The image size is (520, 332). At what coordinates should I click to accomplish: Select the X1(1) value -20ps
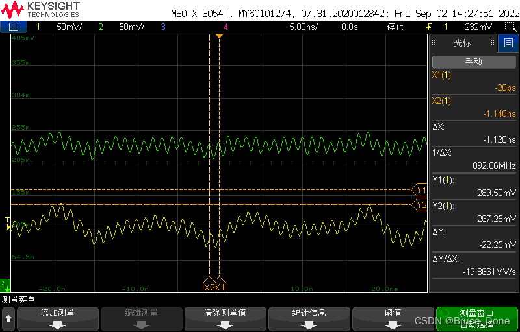pos(505,88)
